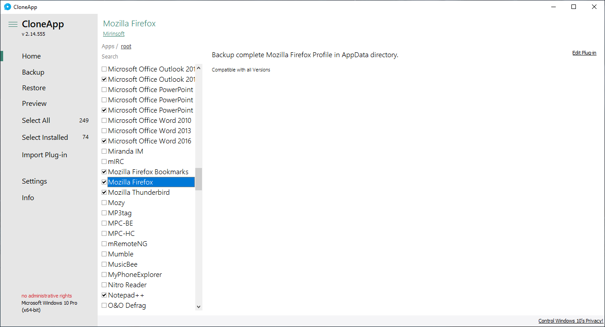Check the MPC-HC checkbox
The width and height of the screenshot is (605, 327).
104,234
